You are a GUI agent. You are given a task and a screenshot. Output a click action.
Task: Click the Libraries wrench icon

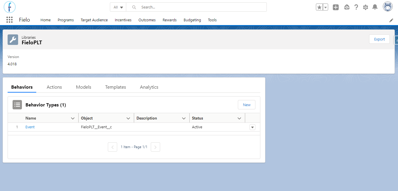[x=13, y=40]
